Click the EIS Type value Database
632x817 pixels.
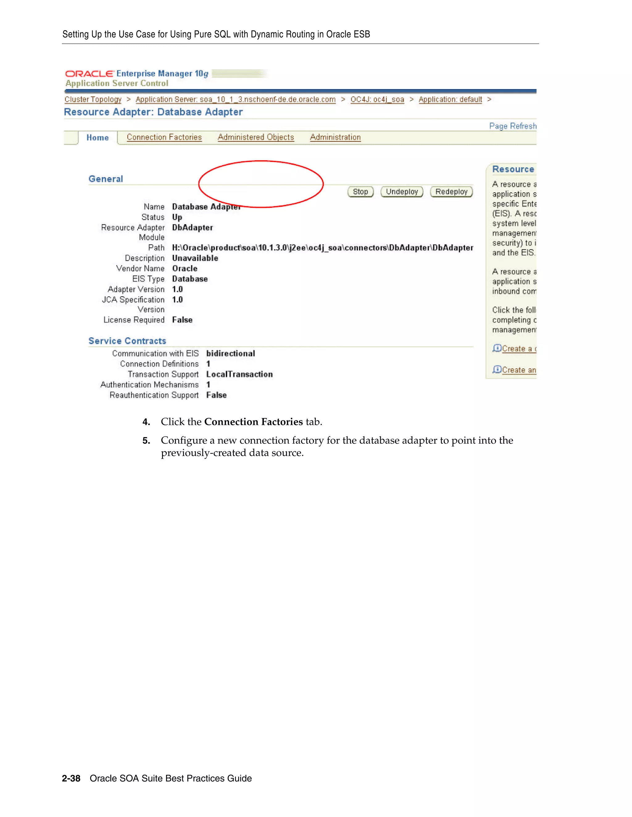pos(190,279)
